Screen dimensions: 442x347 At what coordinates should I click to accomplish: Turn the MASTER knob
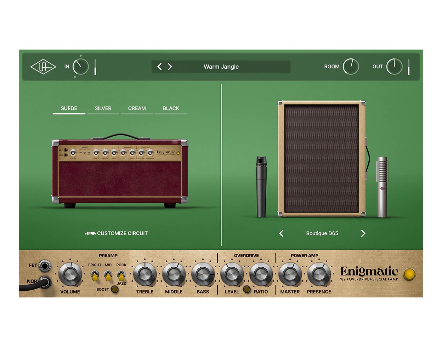(x=290, y=275)
